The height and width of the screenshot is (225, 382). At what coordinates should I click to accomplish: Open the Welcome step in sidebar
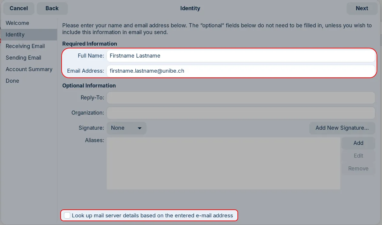click(x=17, y=23)
